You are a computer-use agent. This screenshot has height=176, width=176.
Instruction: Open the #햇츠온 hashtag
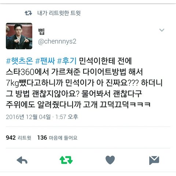pyautogui.click(x=19, y=61)
